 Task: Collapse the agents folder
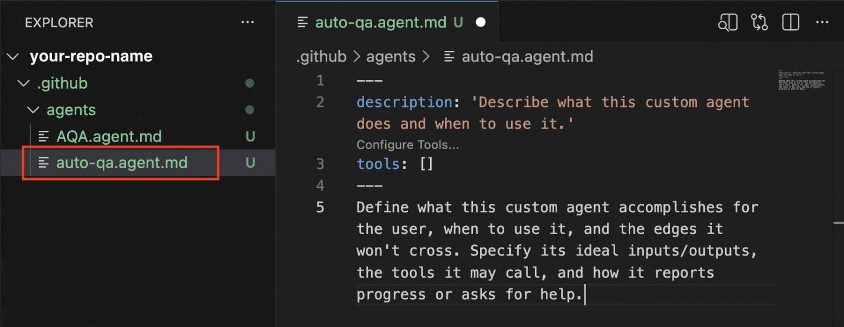(x=33, y=110)
